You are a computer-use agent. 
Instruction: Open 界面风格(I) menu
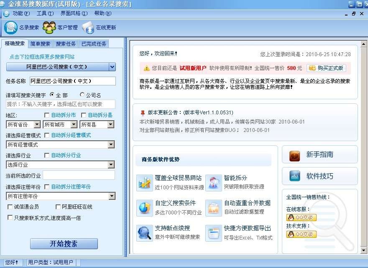(74, 13)
